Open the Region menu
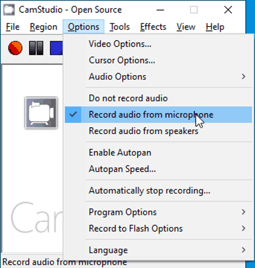Viewport: 255px width, 268px height. 44,27
